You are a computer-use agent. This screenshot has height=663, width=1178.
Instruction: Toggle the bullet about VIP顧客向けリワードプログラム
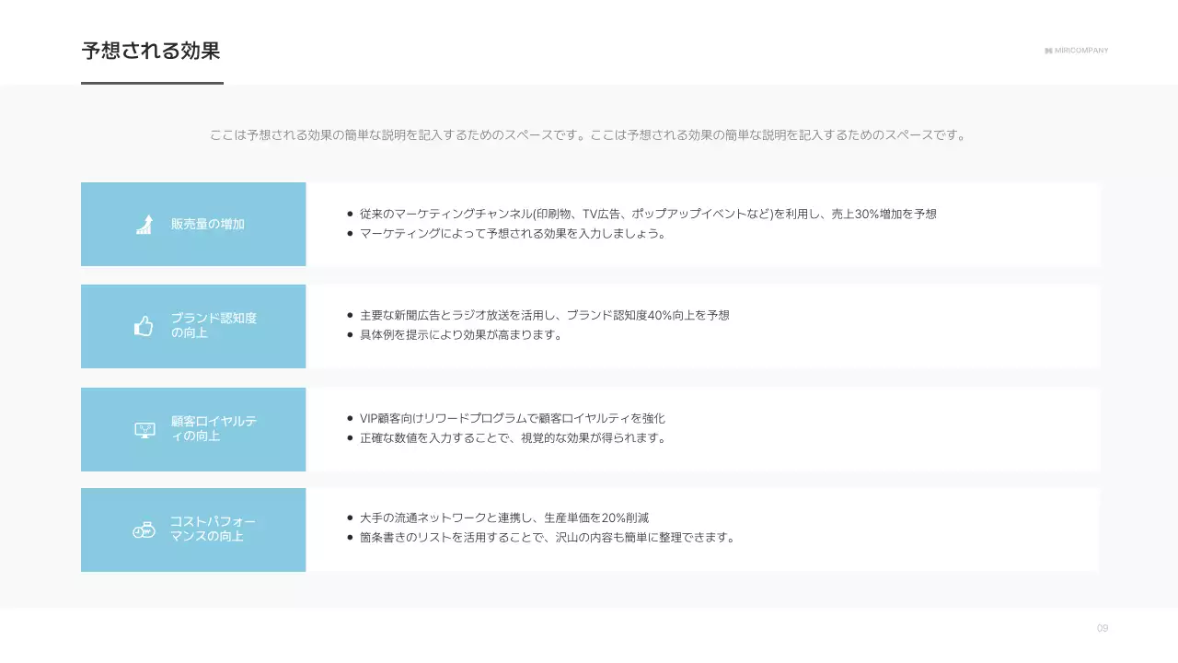coord(511,417)
